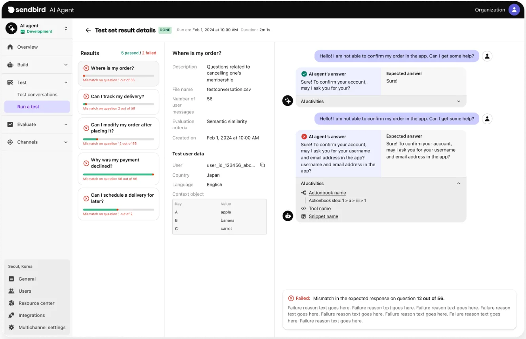Collapse AI activities under the second answer
Screen dimensions: 526x339
click(x=459, y=184)
